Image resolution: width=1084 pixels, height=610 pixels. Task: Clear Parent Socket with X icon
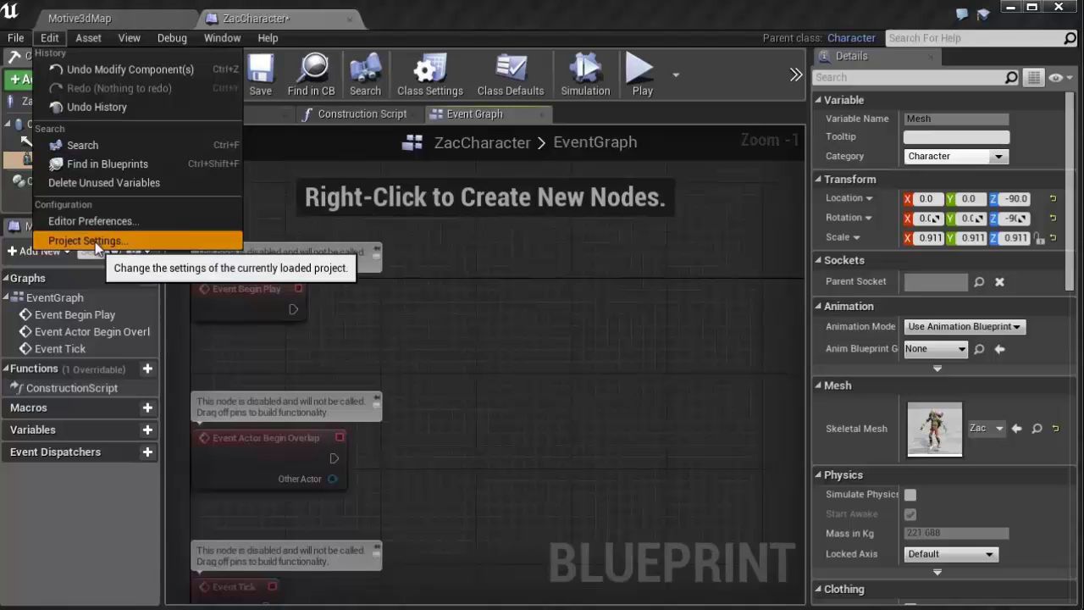(999, 282)
